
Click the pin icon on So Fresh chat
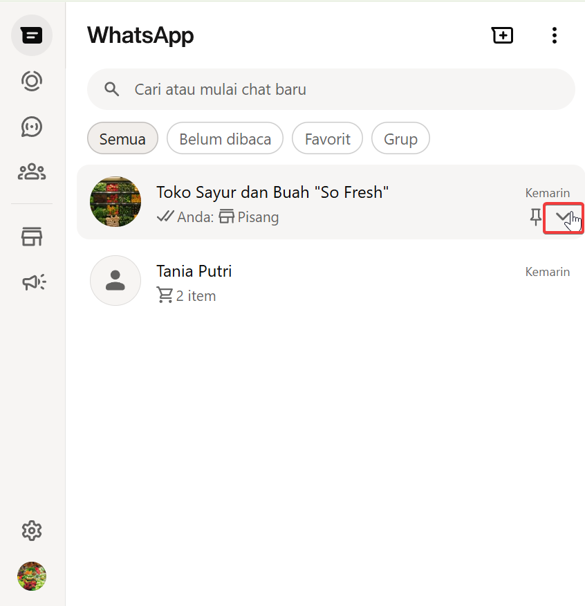[x=536, y=218]
